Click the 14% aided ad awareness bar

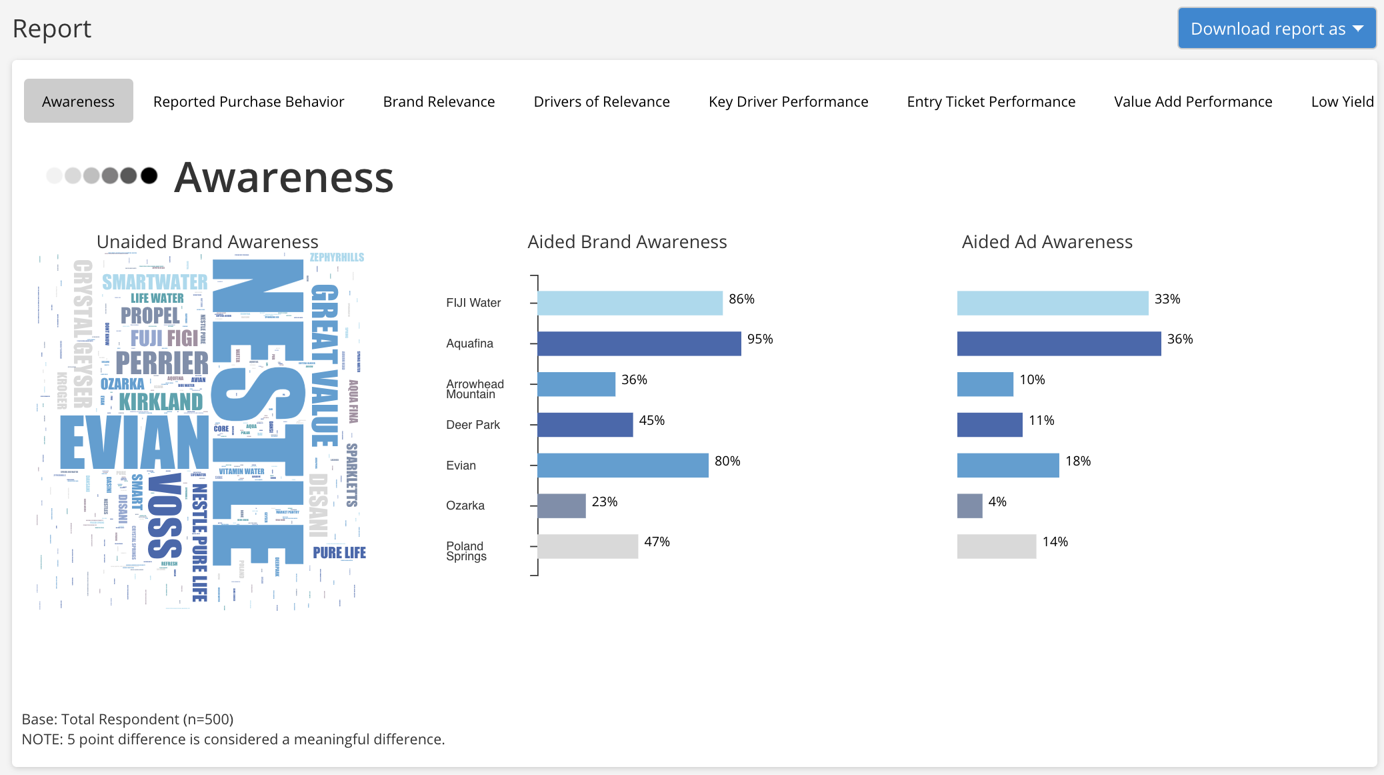(x=997, y=546)
